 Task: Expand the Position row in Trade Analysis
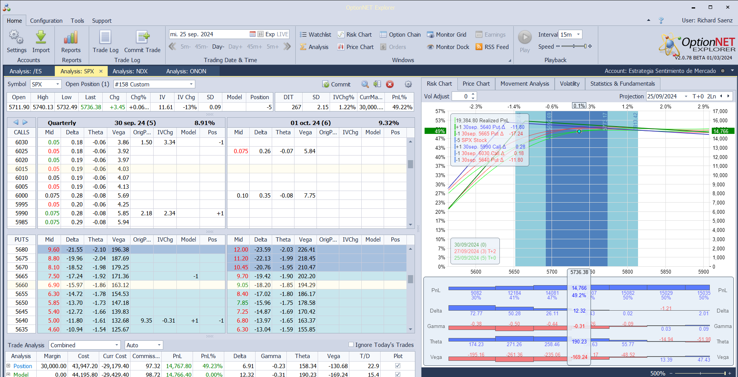pyautogui.click(x=8, y=366)
